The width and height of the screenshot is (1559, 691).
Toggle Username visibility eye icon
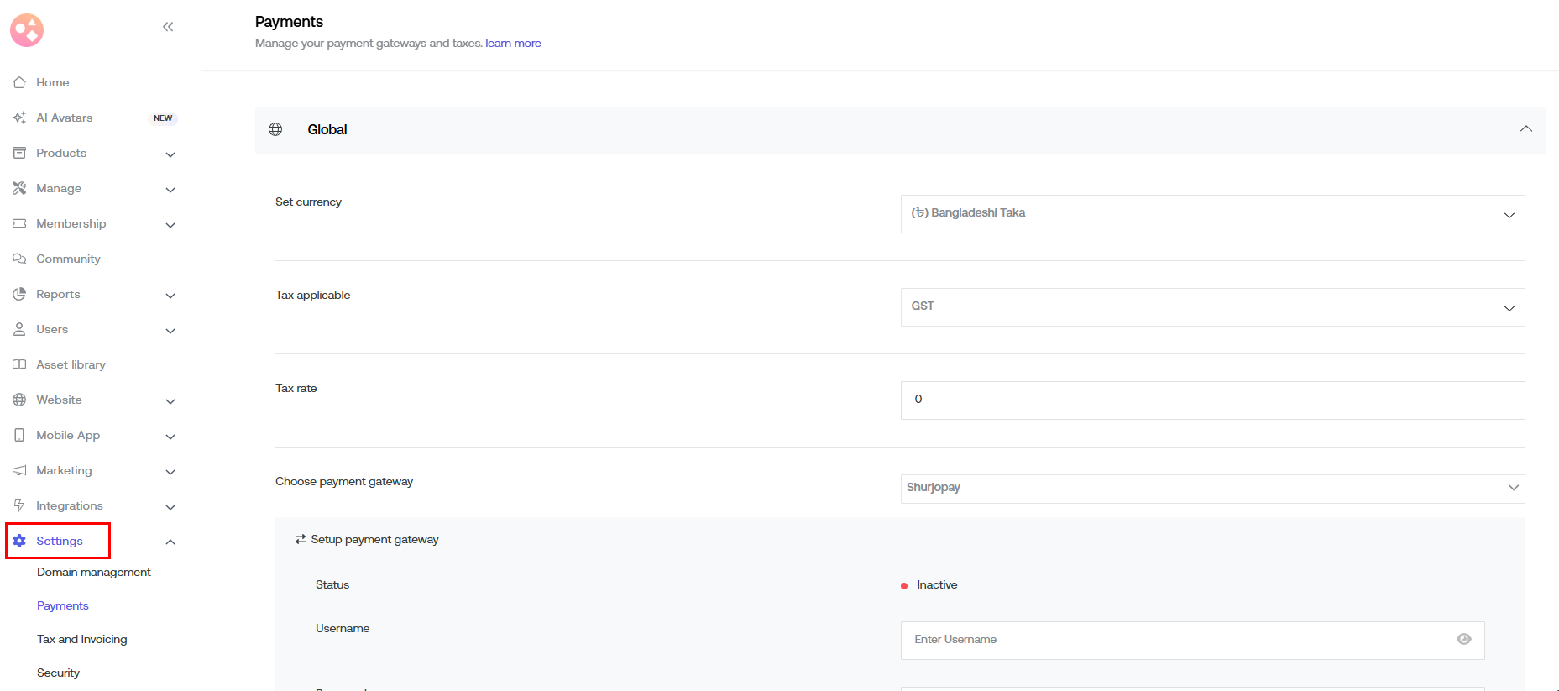coord(1463,640)
